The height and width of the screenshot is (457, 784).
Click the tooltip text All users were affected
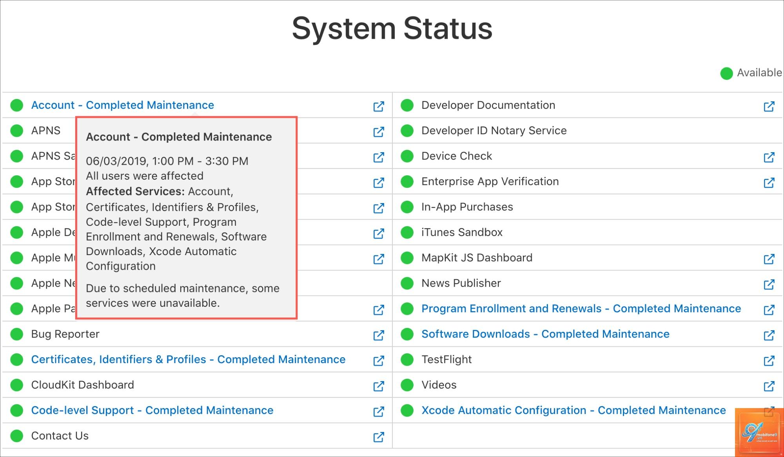tap(145, 176)
